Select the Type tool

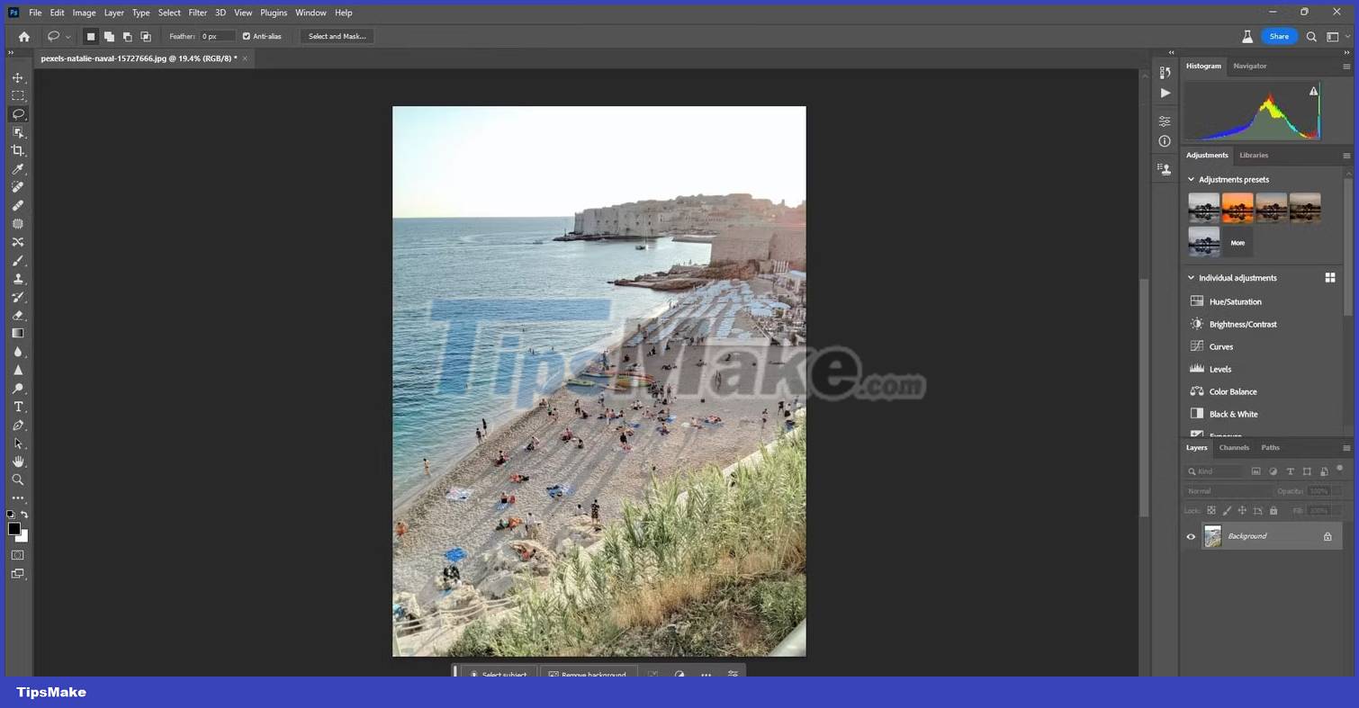click(18, 406)
